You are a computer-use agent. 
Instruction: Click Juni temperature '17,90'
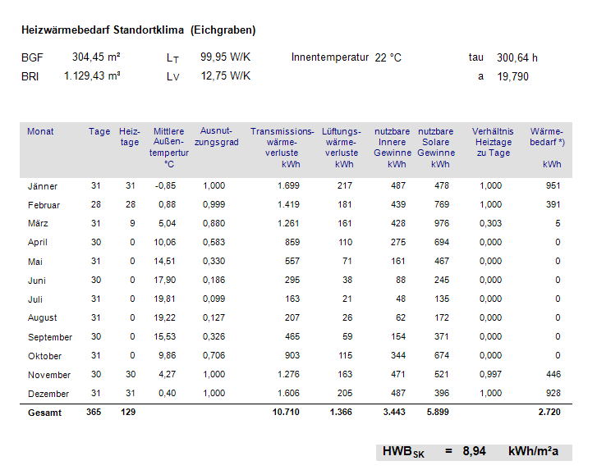[164, 281]
